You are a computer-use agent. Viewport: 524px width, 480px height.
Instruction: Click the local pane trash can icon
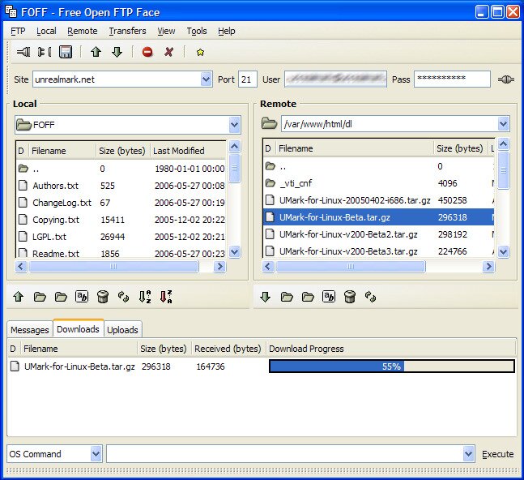[x=103, y=297]
